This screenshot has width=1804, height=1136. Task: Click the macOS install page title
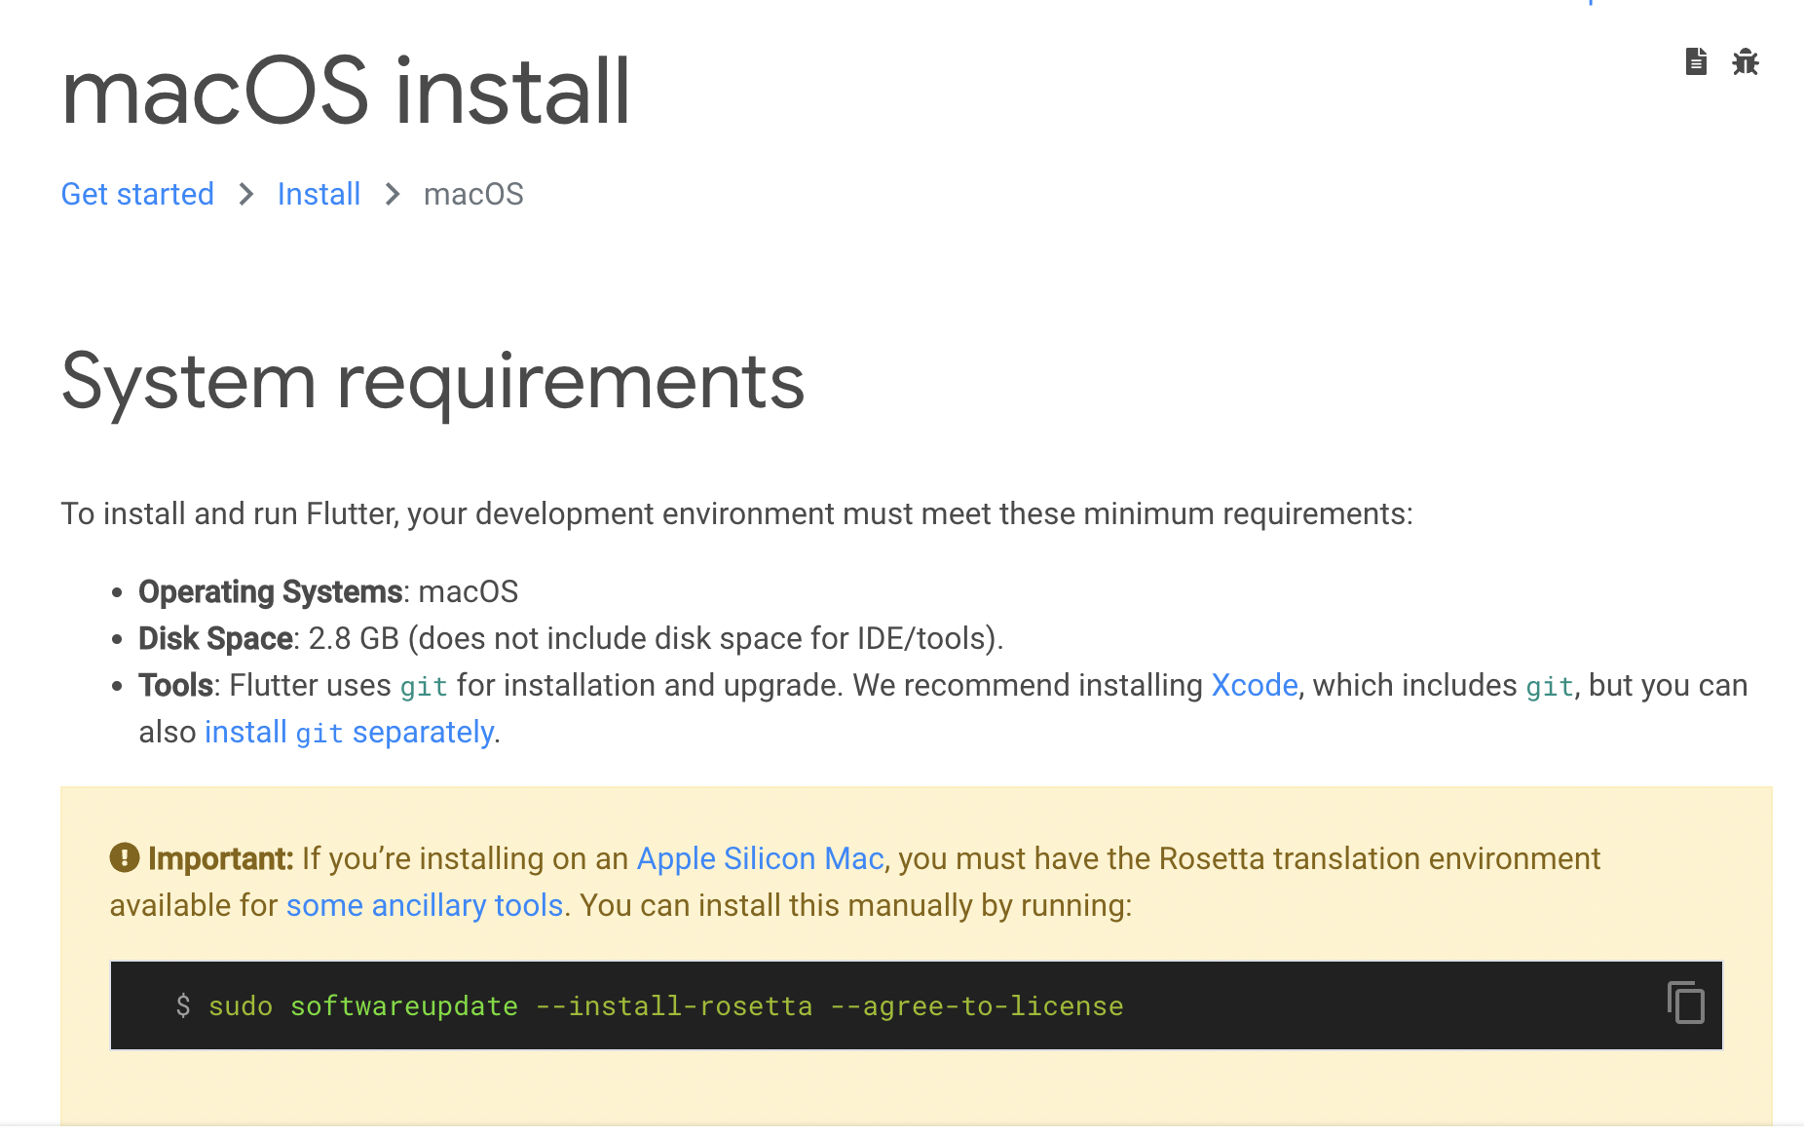coord(346,92)
